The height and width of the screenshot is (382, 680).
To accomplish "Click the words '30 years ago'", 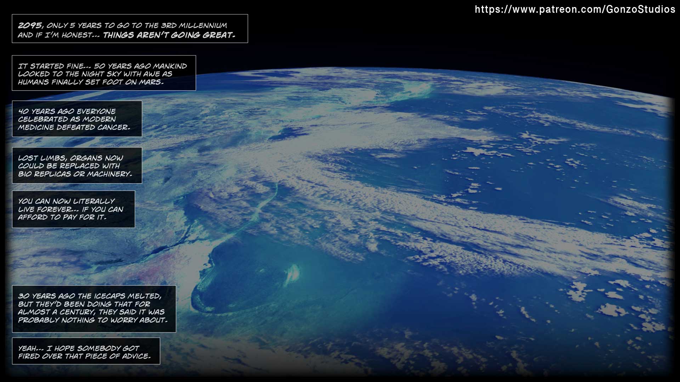I will (46, 296).
